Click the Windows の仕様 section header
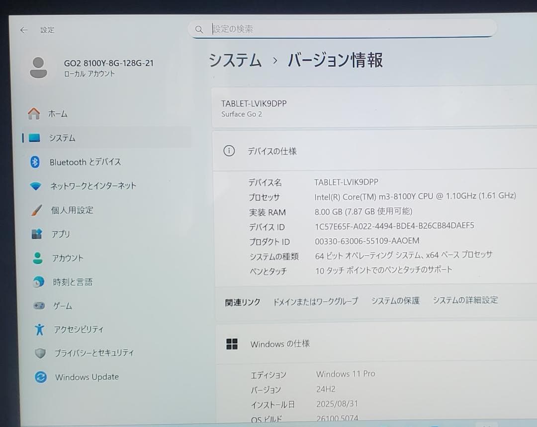The image size is (537, 427). 280,343
